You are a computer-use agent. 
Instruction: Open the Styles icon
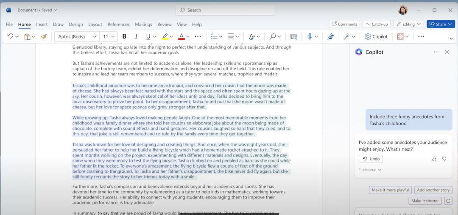pos(251,36)
